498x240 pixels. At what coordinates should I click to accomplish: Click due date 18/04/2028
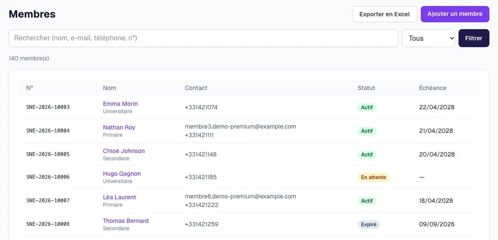(436, 201)
